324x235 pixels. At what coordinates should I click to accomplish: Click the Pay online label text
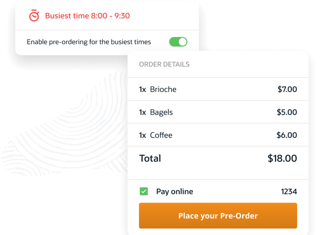[x=174, y=191]
